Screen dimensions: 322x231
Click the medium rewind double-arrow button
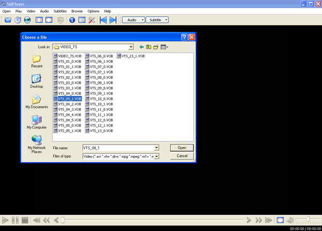click(x=46, y=220)
